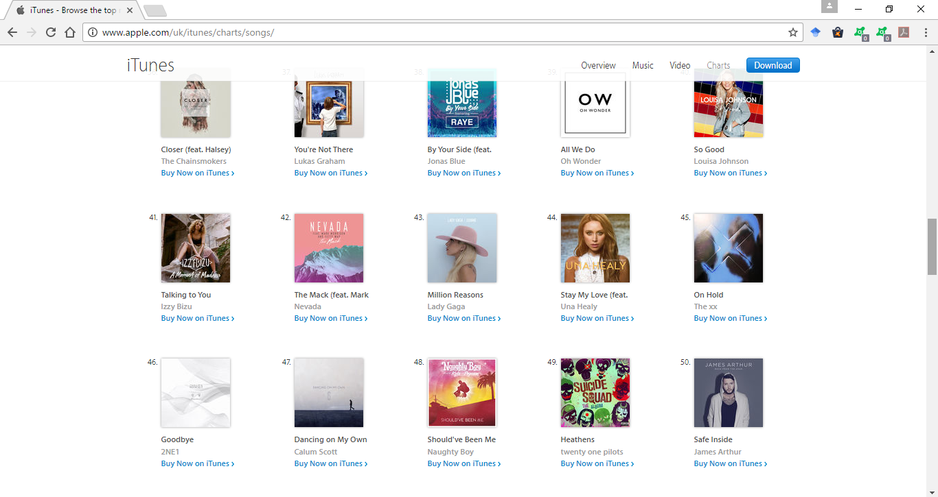Image resolution: width=938 pixels, height=497 pixels.
Task: Buy Talking to You on iTunes
Action: pos(198,318)
